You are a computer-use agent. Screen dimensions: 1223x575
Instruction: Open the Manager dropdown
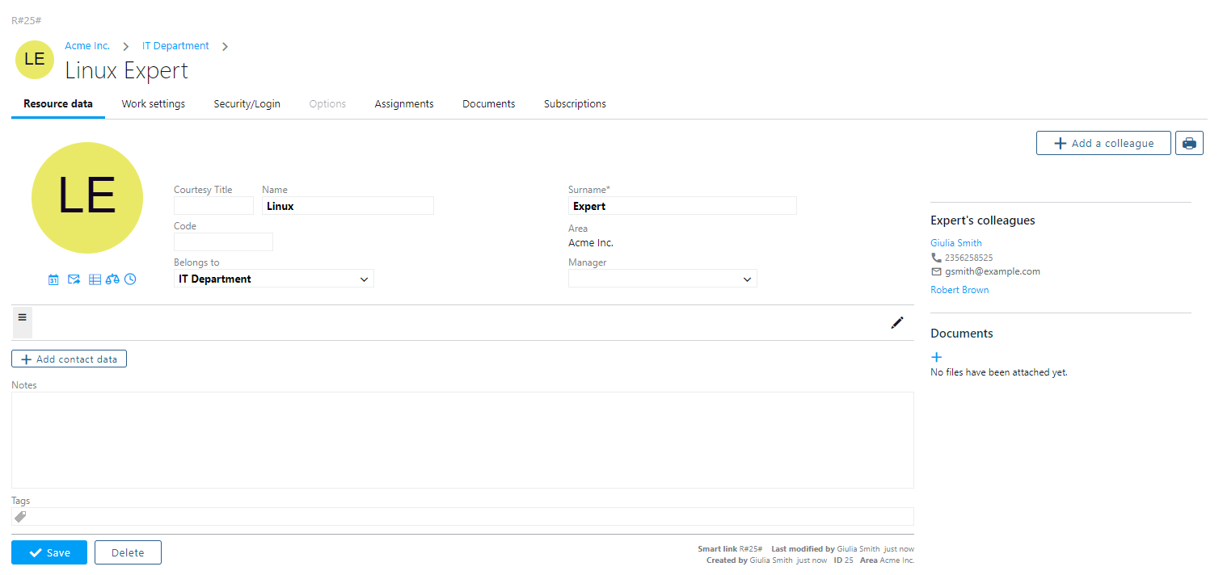(x=662, y=279)
